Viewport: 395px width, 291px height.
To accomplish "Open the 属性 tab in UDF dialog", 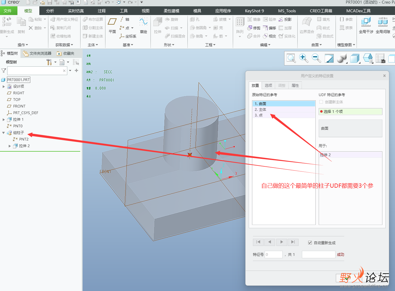I will 295,85.
